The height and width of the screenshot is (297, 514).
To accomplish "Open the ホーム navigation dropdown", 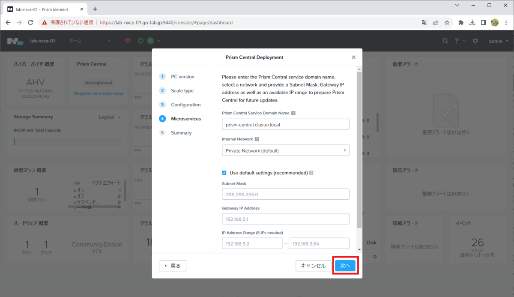I will [x=90, y=41].
